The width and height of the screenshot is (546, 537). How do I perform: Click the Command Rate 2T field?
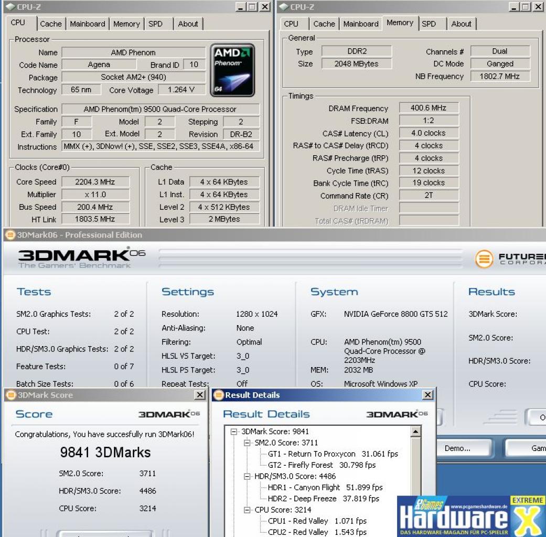(429, 196)
